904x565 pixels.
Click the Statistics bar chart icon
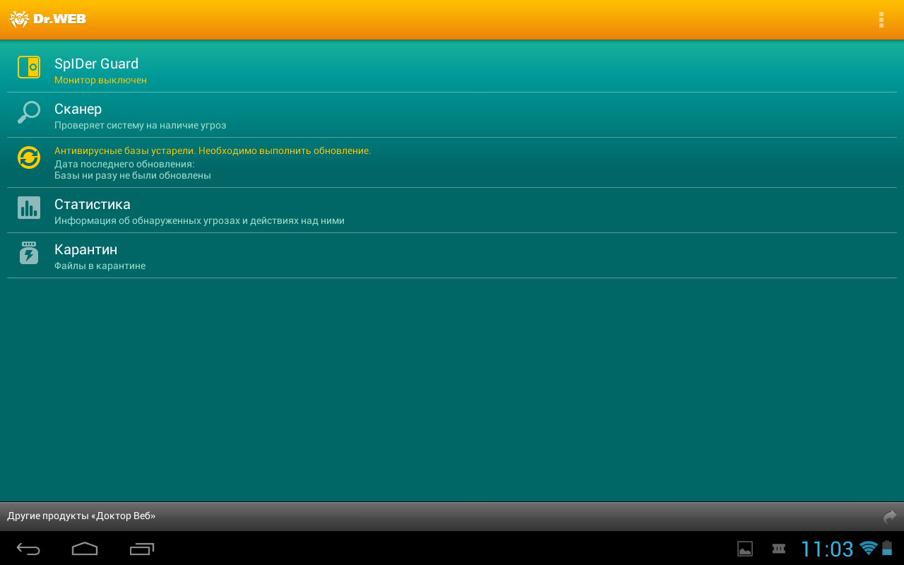[29, 208]
